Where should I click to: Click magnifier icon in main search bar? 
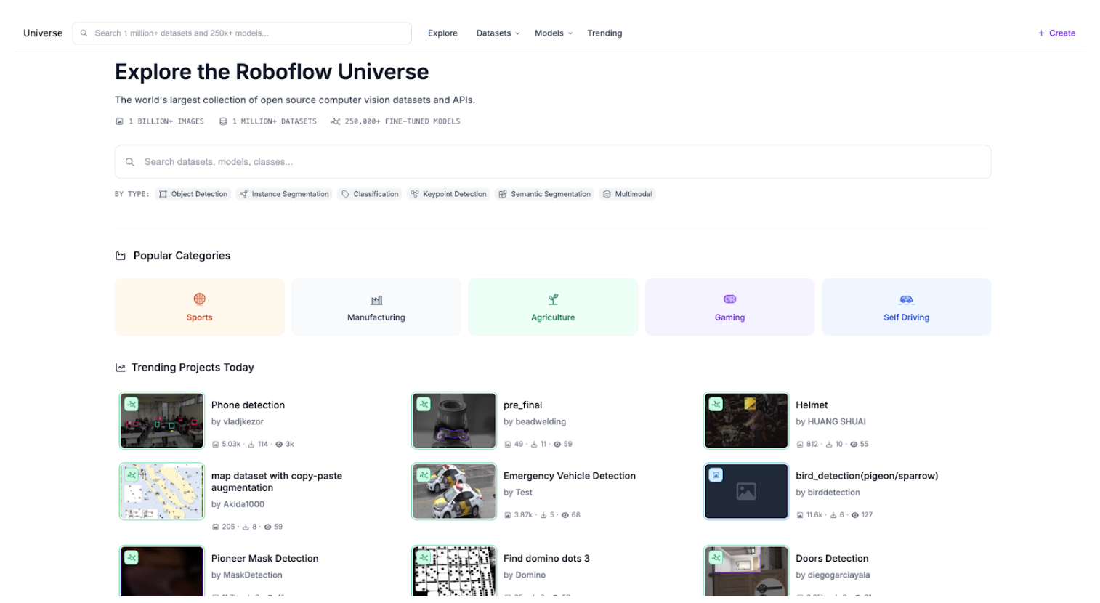pyautogui.click(x=130, y=162)
